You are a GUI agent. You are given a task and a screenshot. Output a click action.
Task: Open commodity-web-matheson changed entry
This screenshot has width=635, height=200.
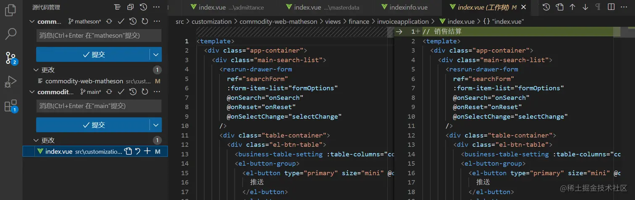84,81
